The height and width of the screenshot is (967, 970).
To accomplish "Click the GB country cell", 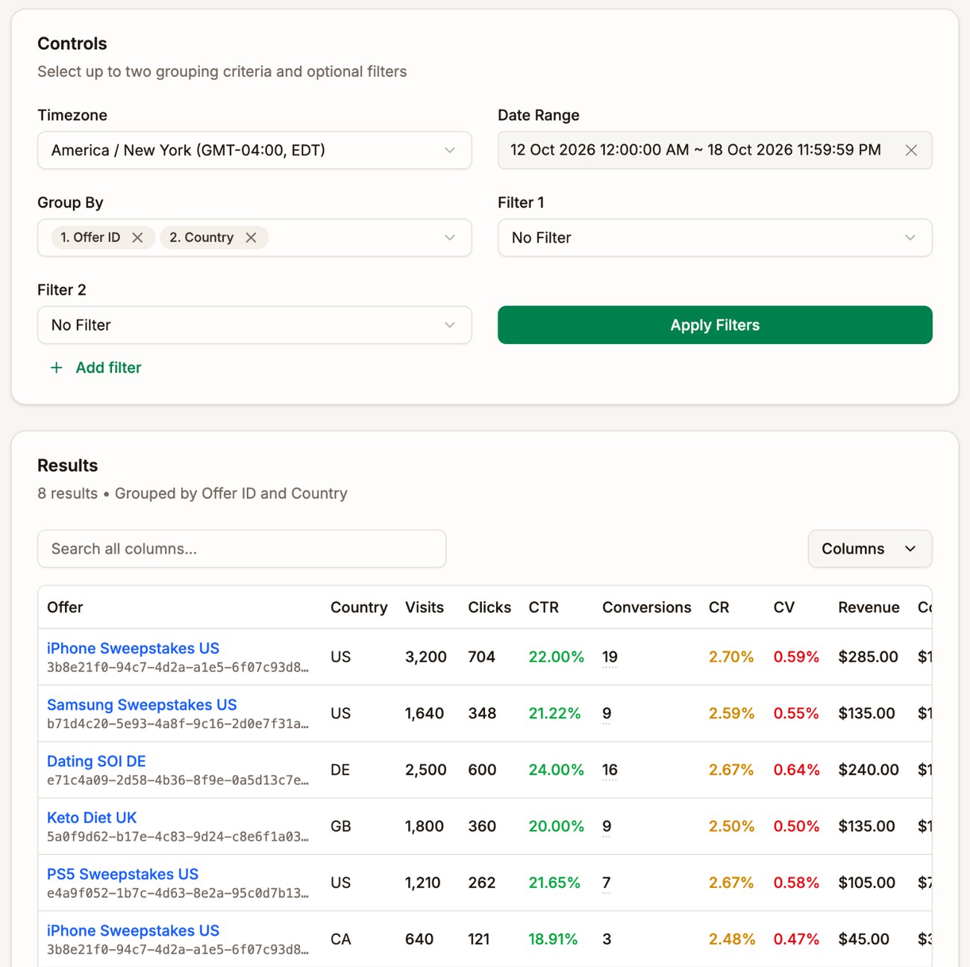I will click(x=341, y=826).
